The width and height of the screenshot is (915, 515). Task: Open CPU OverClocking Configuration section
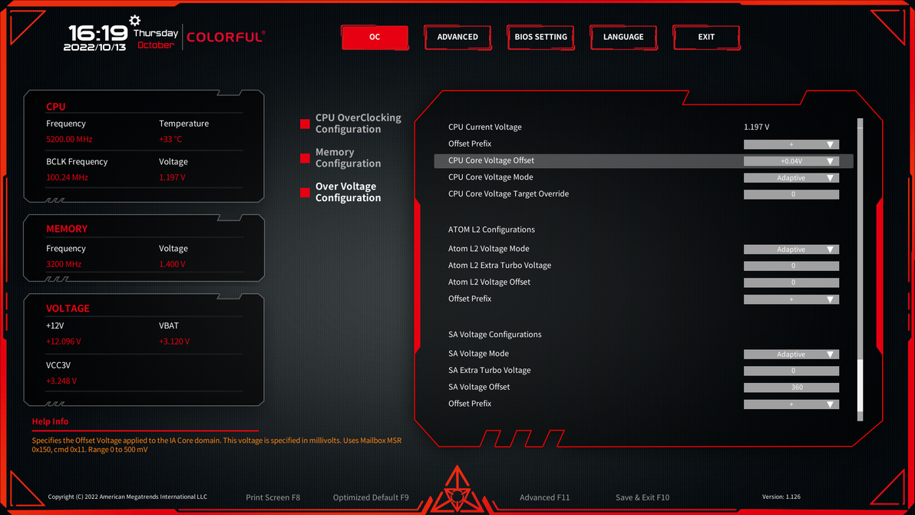[358, 124]
